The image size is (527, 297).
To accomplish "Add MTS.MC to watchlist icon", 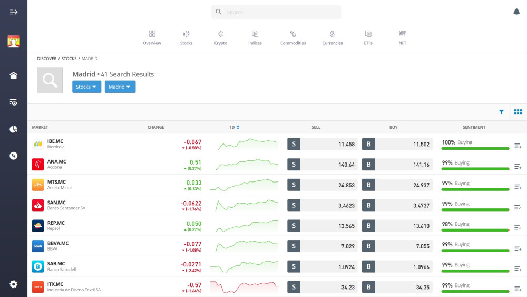I will [518, 187].
